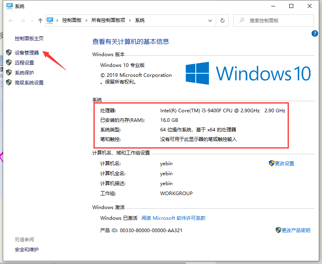Open 系统保护 settings link
Image resolution: width=322 pixels, height=264 pixels.
(24, 72)
